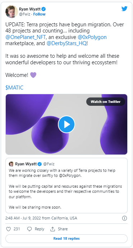Click the tweet timestamp 2:48 AM Jul 9, 2022
The image size is (133, 248).
41,218
